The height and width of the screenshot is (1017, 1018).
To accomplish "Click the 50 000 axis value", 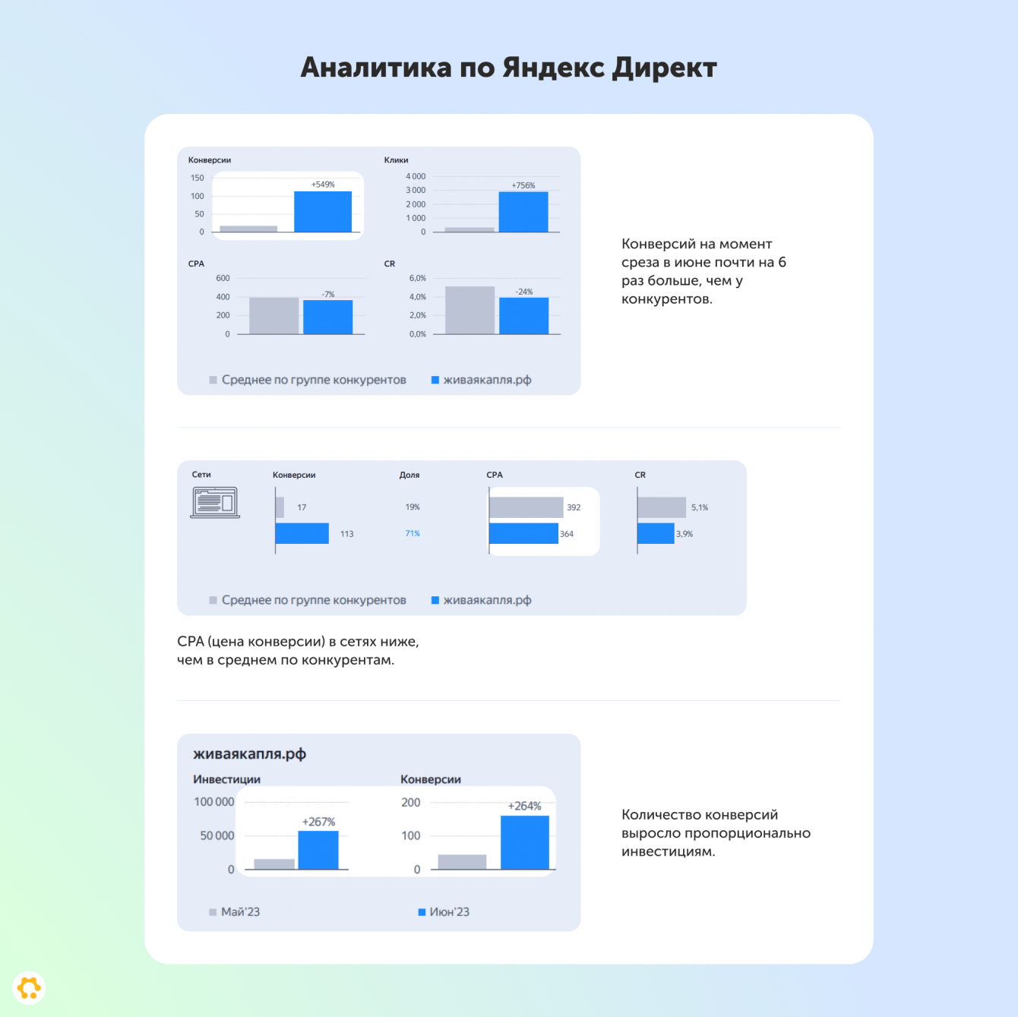I will pos(217,835).
